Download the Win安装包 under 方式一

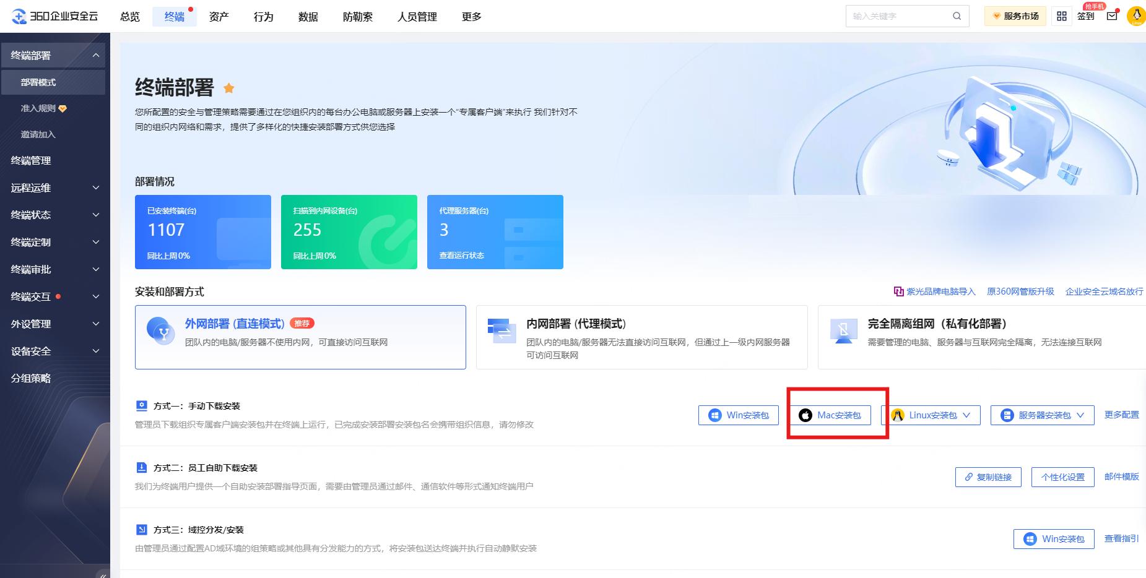coord(739,415)
